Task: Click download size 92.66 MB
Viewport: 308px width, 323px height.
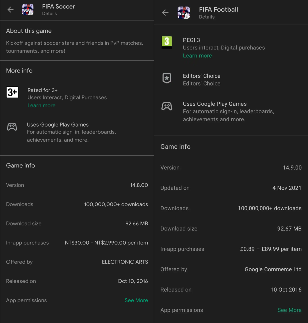Action: click(137, 223)
